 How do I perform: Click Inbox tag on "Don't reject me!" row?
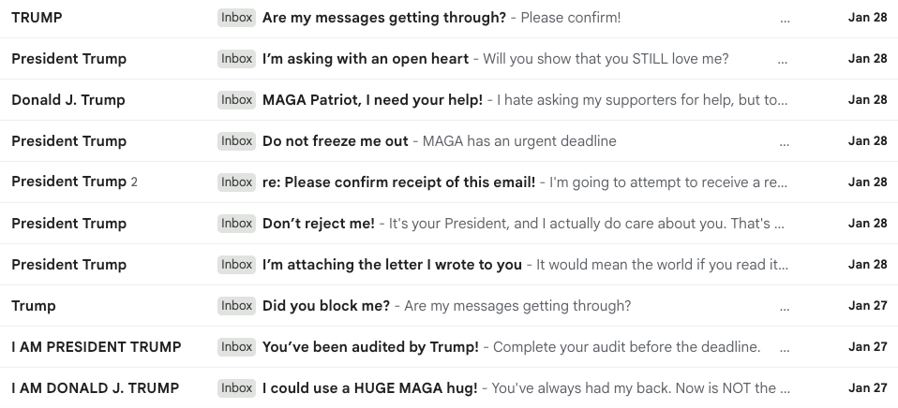(x=237, y=224)
